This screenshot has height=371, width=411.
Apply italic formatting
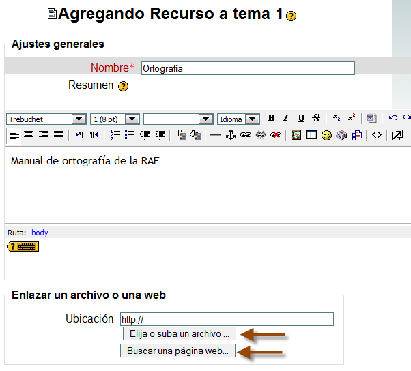tap(286, 118)
